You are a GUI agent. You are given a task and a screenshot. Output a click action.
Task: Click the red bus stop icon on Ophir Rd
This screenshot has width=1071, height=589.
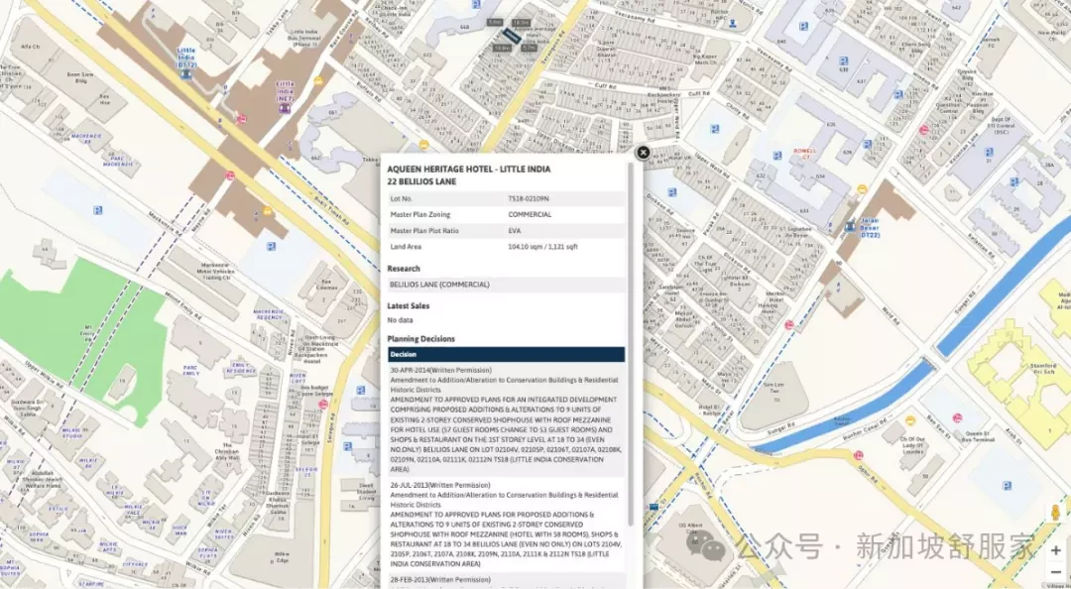tap(858, 455)
